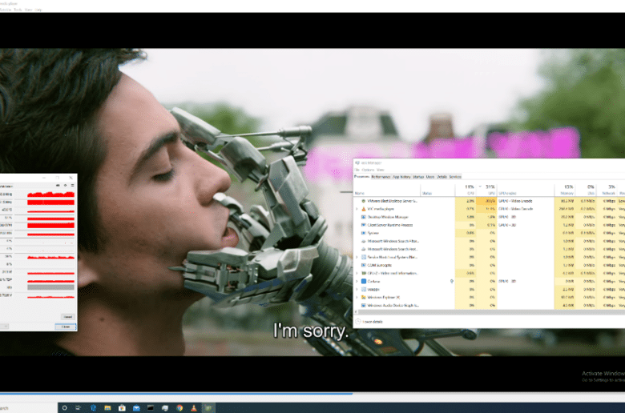The height and width of the screenshot is (413, 625).
Task: Sort processes by the Memory column header
Action: (566, 190)
